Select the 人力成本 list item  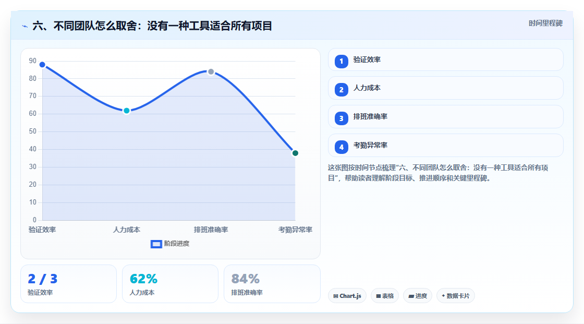tap(445, 88)
